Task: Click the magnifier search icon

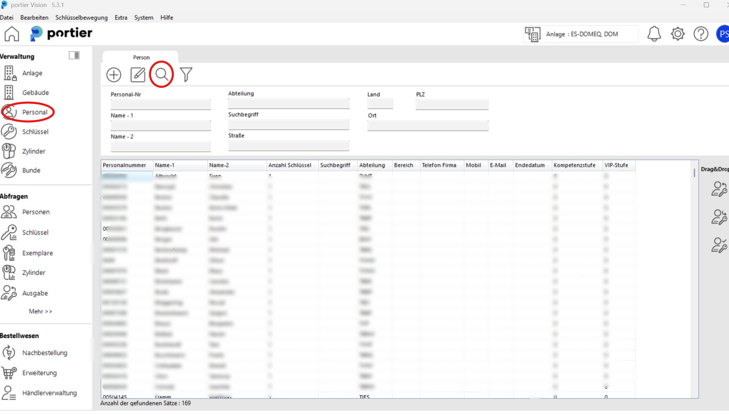Action: [161, 74]
